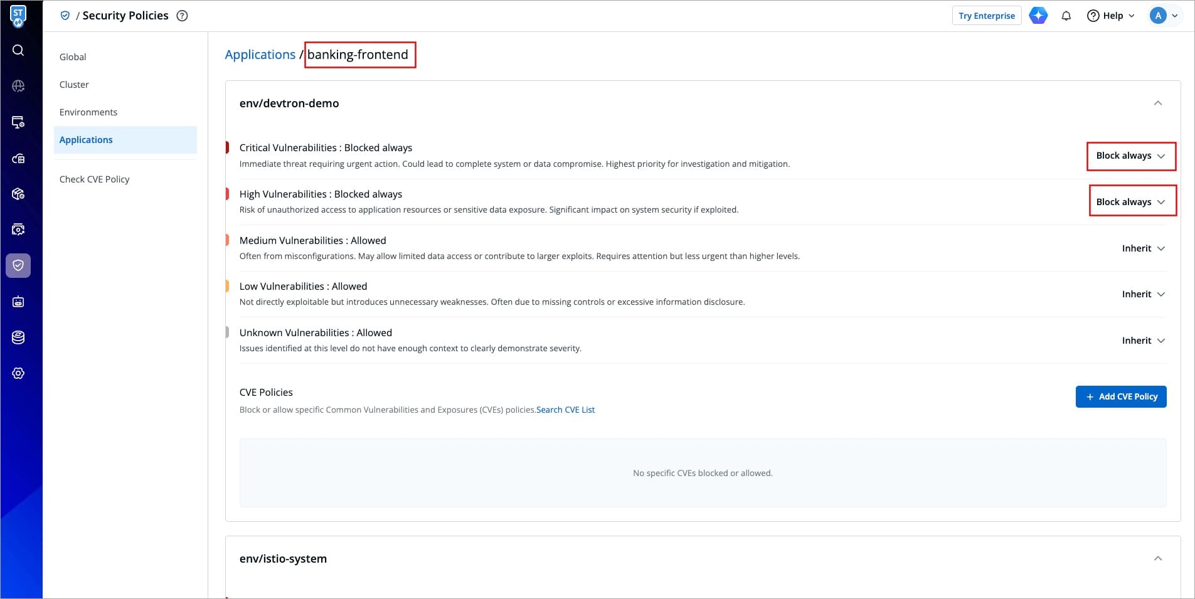Open Check CVE Policy page
The height and width of the screenshot is (599, 1195).
point(94,179)
